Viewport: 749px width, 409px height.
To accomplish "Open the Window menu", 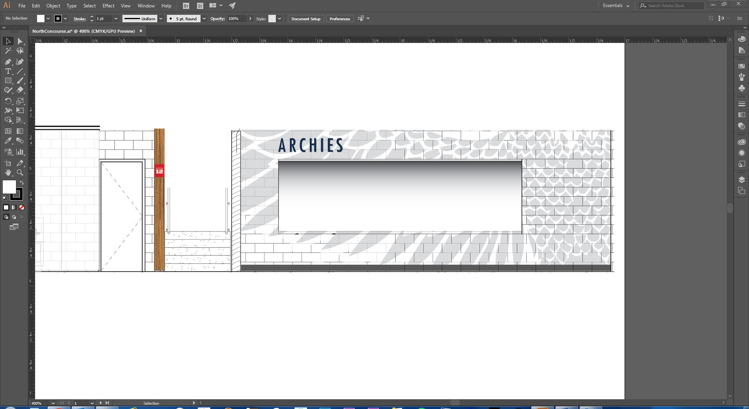I will tap(146, 6).
